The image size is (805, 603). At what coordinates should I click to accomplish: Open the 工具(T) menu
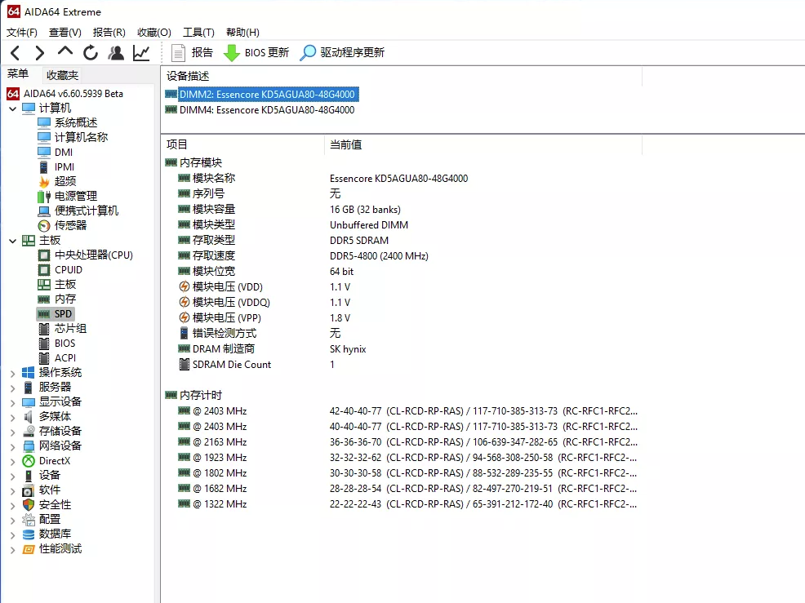[198, 33]
